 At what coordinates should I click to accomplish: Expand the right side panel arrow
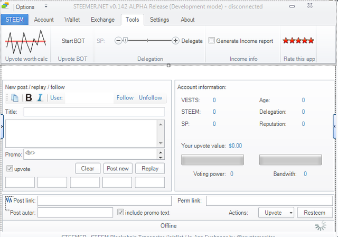335,126
